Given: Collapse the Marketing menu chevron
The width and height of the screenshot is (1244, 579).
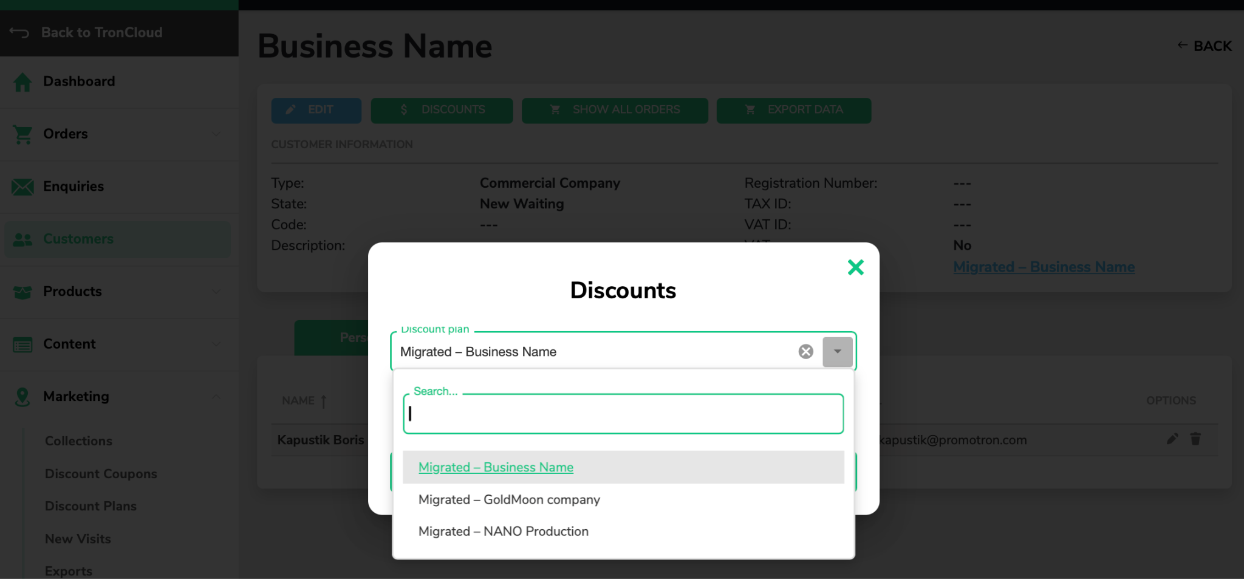Looking at the screenshot, I should [x=216, y=396].
